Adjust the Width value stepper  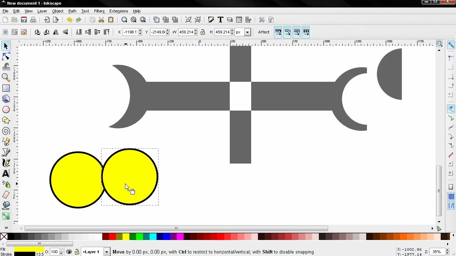(196, 32)
